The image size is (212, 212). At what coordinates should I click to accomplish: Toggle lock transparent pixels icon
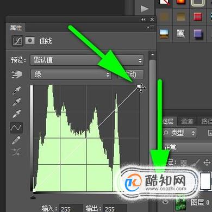pos(183,163)
